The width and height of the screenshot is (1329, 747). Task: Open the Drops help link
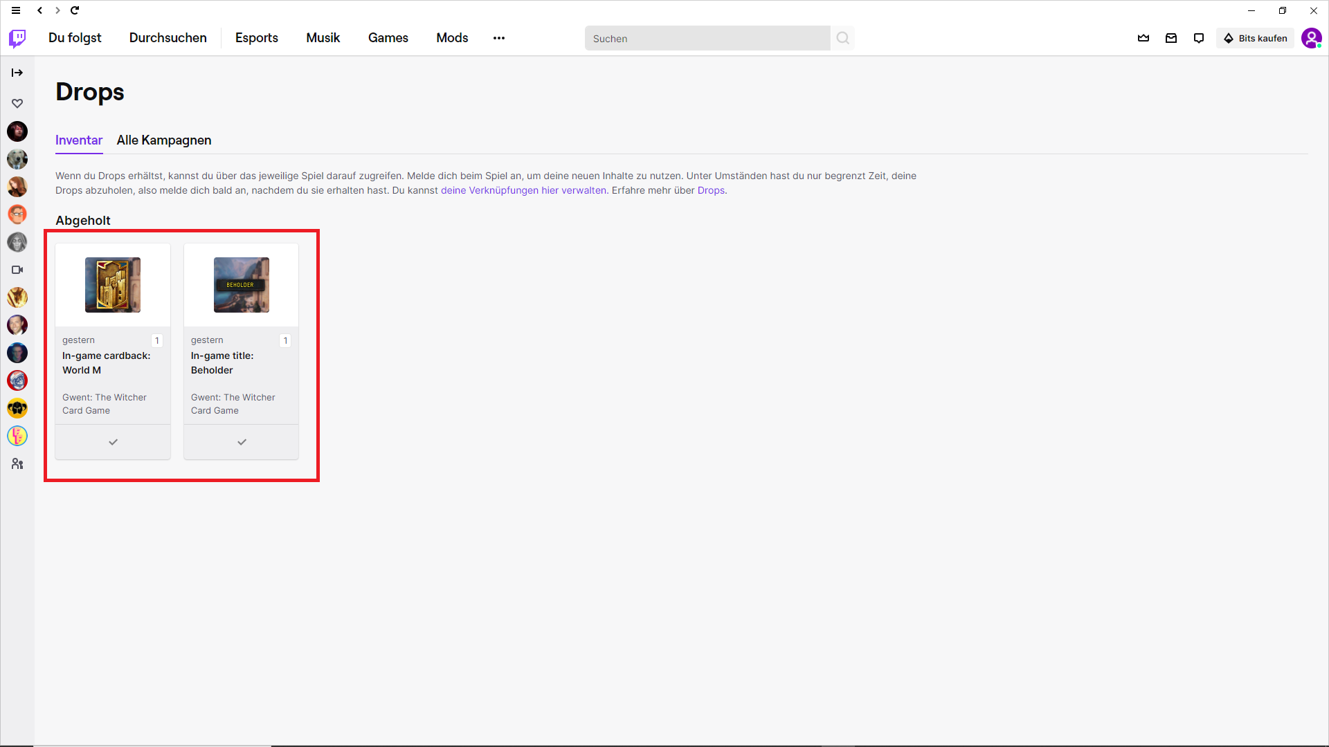pos(711,191)
